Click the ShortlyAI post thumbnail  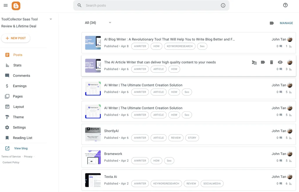click(x=93, y=134)
